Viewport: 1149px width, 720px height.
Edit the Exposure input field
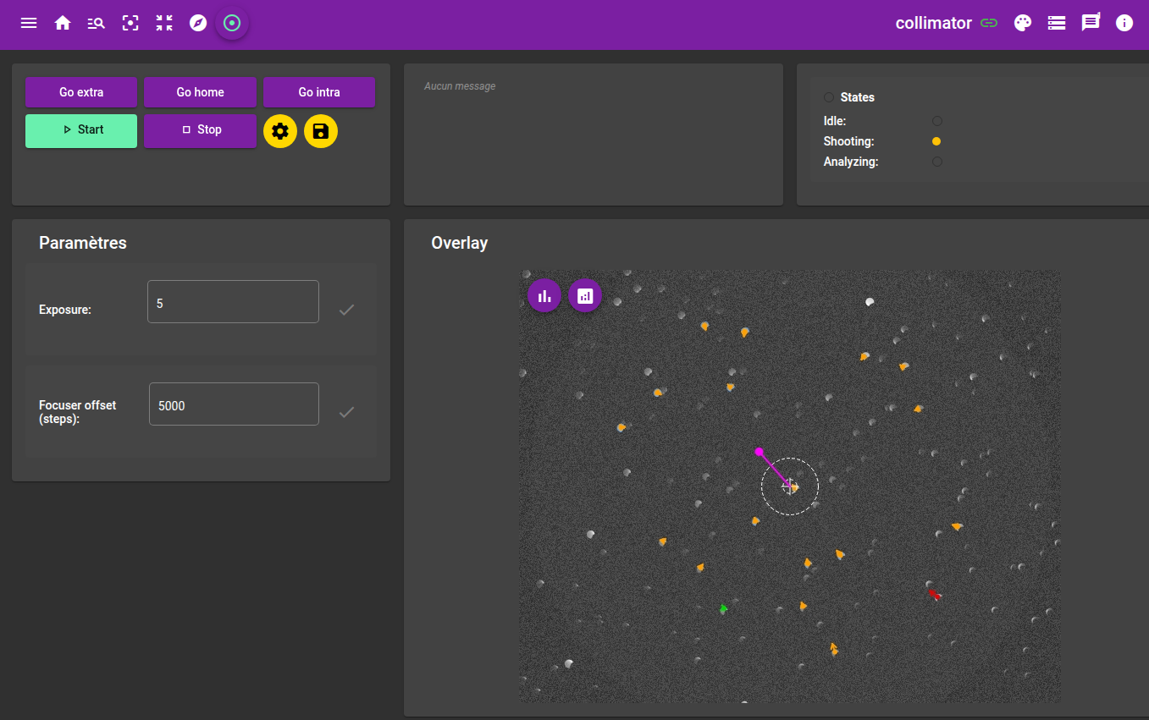(x=233, y=302)
